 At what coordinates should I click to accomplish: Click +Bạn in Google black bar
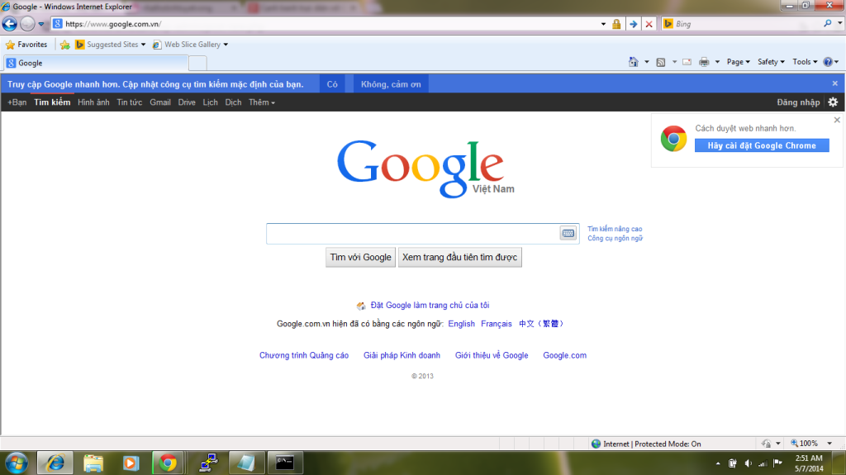click(x=17, y=102)
